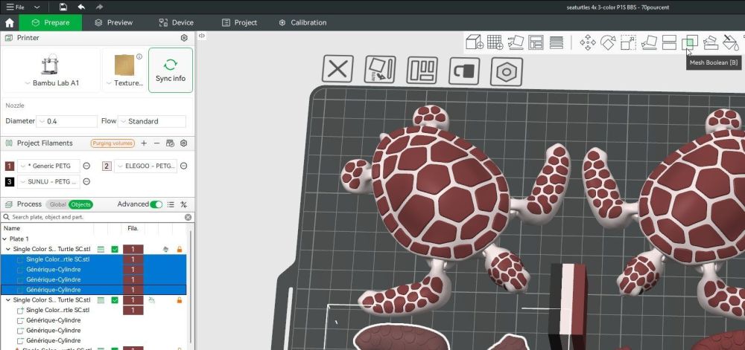Screen dimensions: 745x350
Task: Collapse the second Single Color Turtle object
Action: 8,300
